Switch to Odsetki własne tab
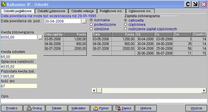This screenshot has height=112, width=208. click(83, 11)
